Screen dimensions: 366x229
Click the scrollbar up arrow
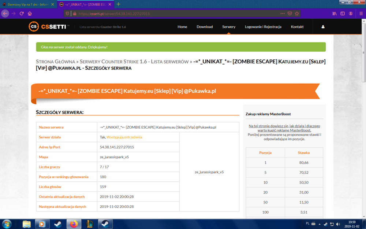click(364, 21)
